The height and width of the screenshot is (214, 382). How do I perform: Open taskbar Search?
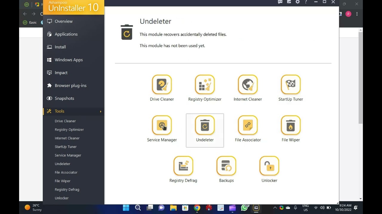point(138,208)
